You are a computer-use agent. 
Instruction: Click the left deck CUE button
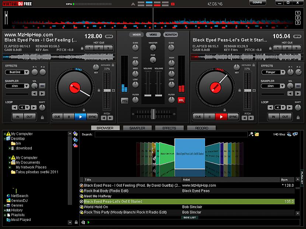[58, 117]
